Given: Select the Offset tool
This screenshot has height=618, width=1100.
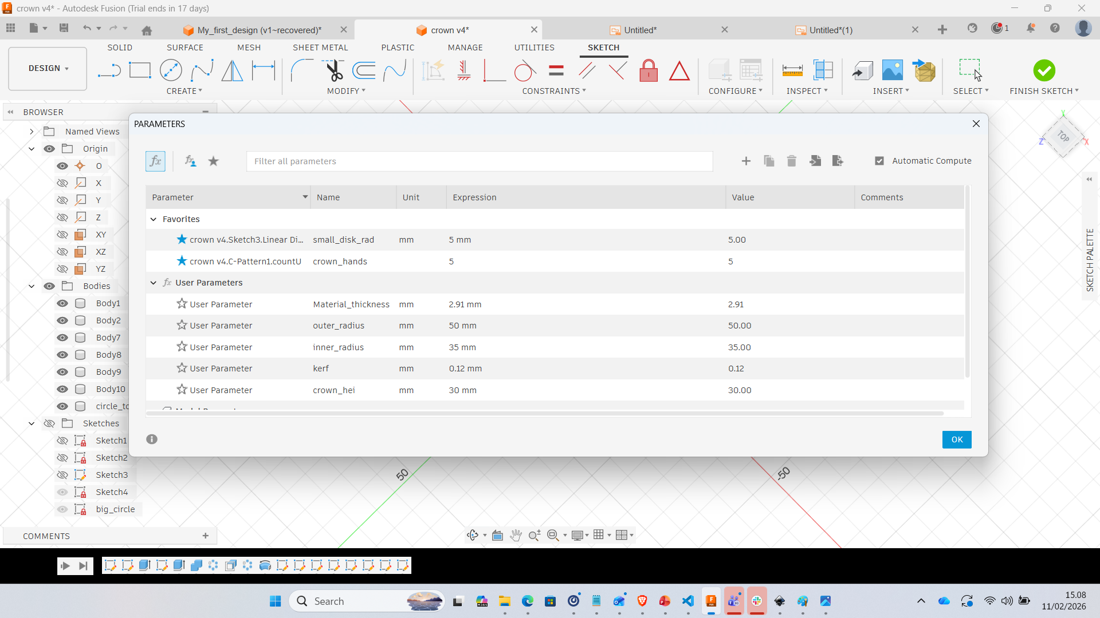Looking at the screenshot, I should pyautogui.click(x=364, y=70).
